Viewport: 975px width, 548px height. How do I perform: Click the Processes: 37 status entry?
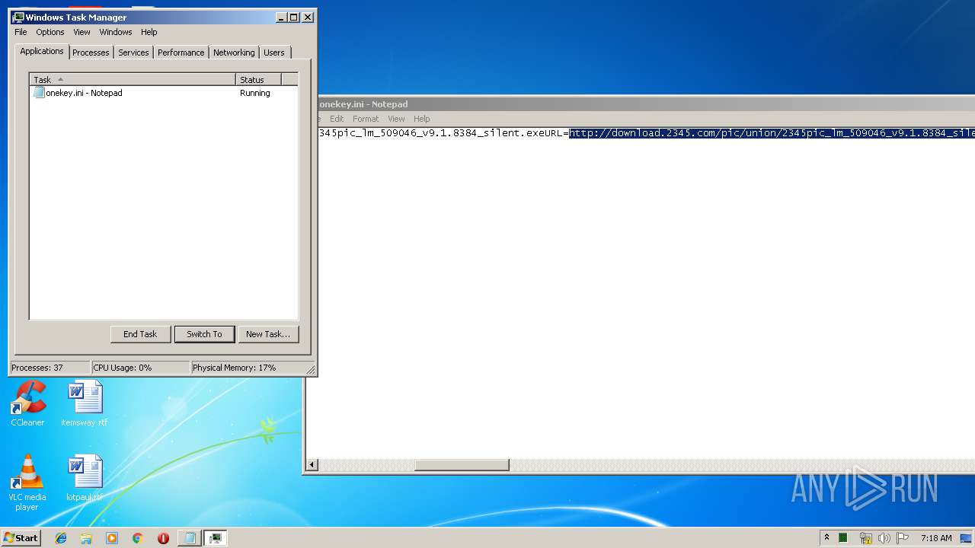click(50, 368)
